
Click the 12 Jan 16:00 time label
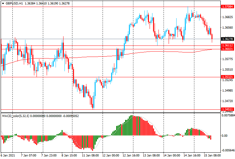131,156
